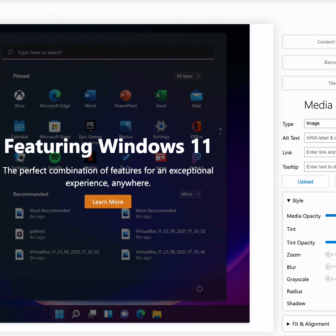Image resolution: width=336 pixels, height=336 pixels.
Task: Select the PowerPoint pinned app icon
Action: click(126, 96)
